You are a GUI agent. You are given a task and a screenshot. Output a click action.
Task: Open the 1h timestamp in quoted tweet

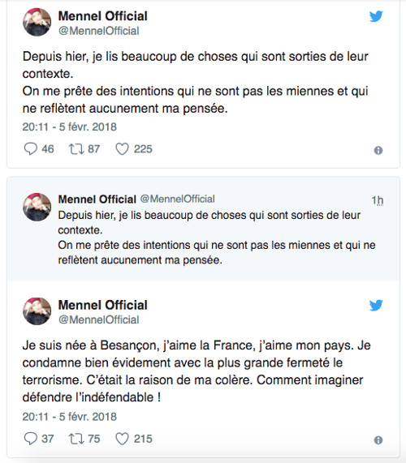pos(378,200)
